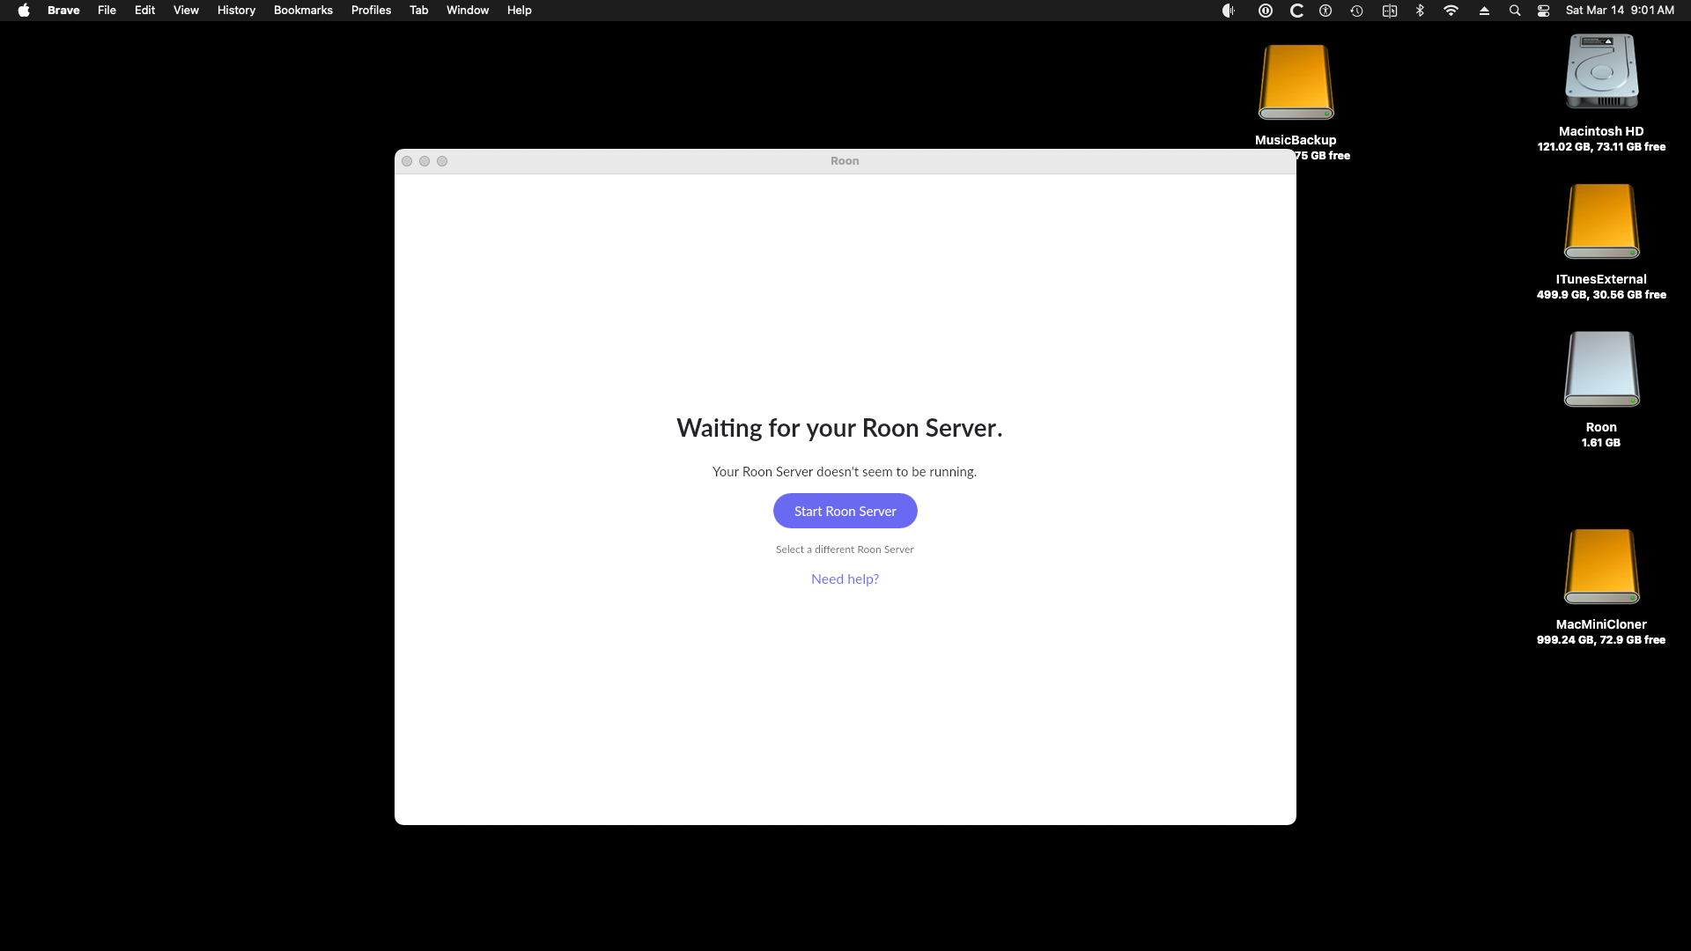1691x951 pixels.
Task: Open the Bookmarks menu
Action: pyautogui.click(x=303, y=11)
